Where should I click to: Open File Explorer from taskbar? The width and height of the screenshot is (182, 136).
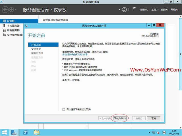pyautogui.click(x=36, y=132)
